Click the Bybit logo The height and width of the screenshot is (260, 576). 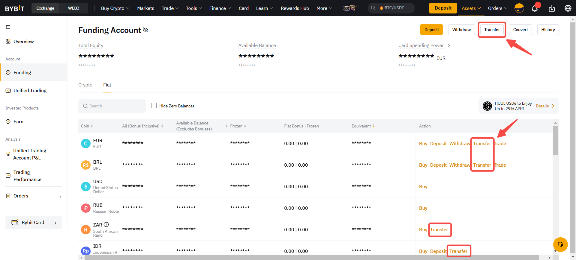15,8
